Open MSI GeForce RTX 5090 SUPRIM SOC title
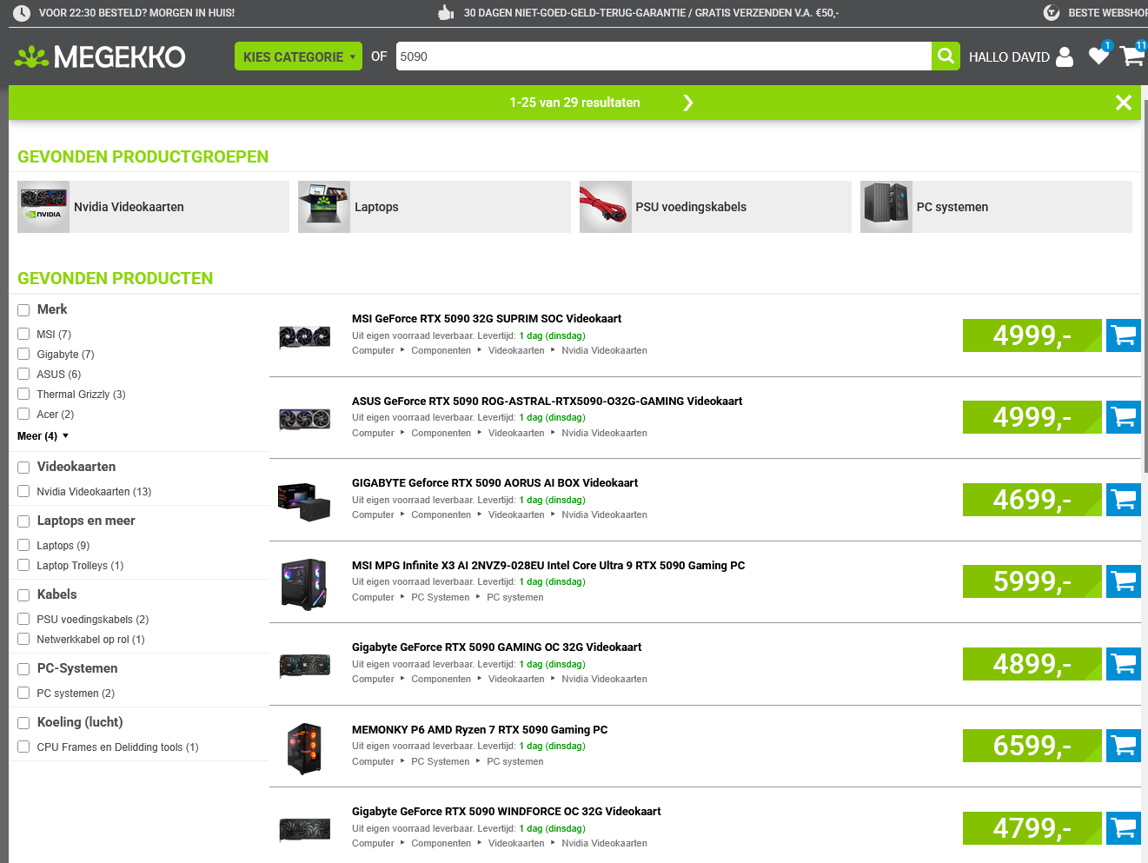Viewport: 1148px width, 863px height. point(487,319)
